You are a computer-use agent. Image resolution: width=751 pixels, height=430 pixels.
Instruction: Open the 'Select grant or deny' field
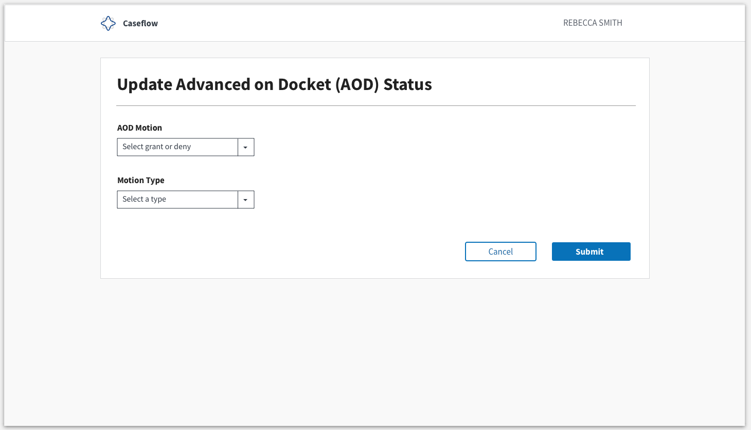pos(186,147)
